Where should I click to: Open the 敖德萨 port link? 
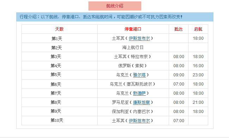[x=139, y=93]
